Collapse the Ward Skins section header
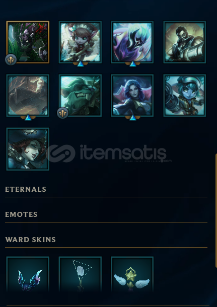Image resolution: width=217 pixels, height=307 pixels. pyautogui.click(x=30, y=240)
